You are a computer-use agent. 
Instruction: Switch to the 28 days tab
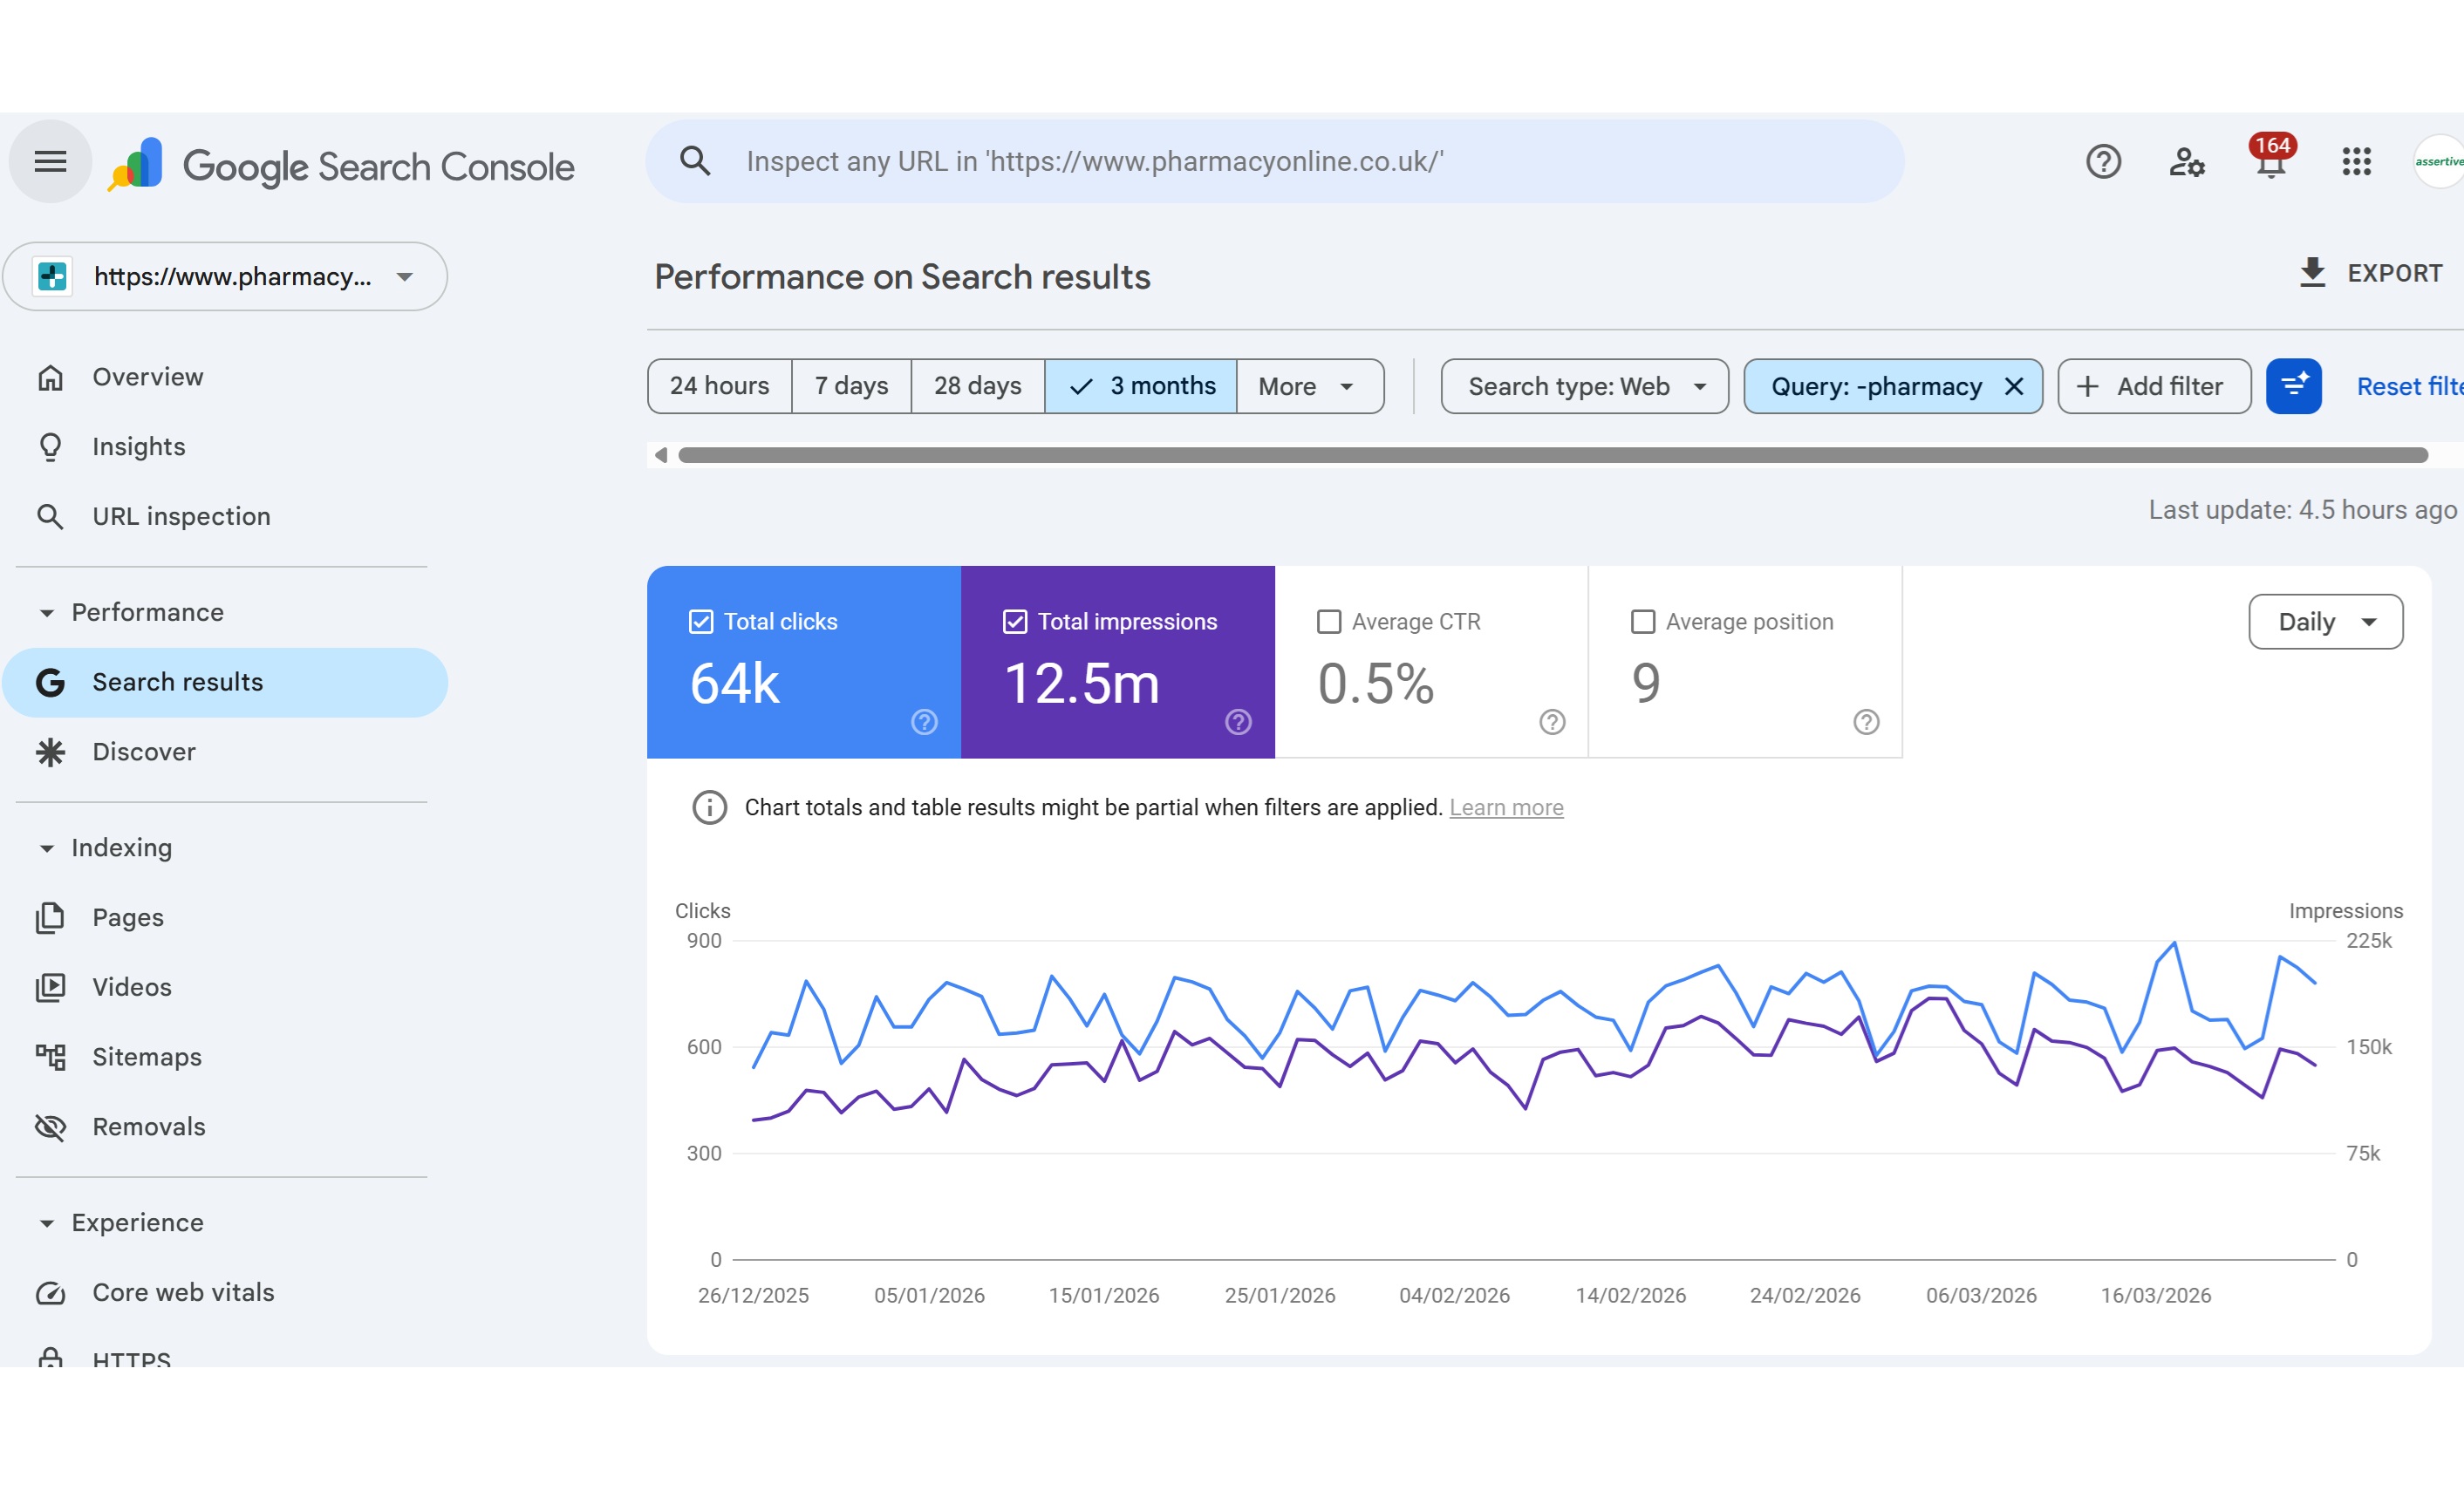point(977,386)
